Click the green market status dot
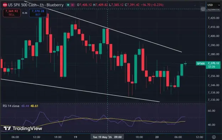 [x=68, y=5]
